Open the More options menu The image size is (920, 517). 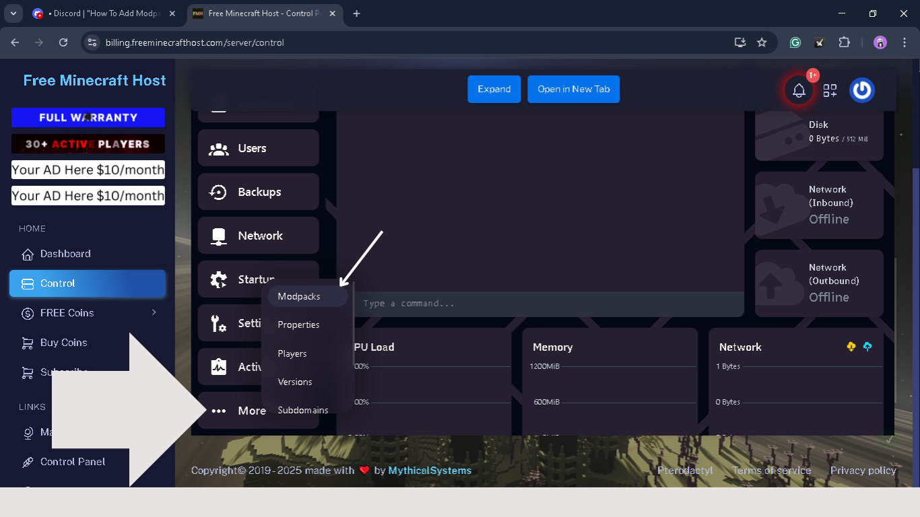point(259,411)
